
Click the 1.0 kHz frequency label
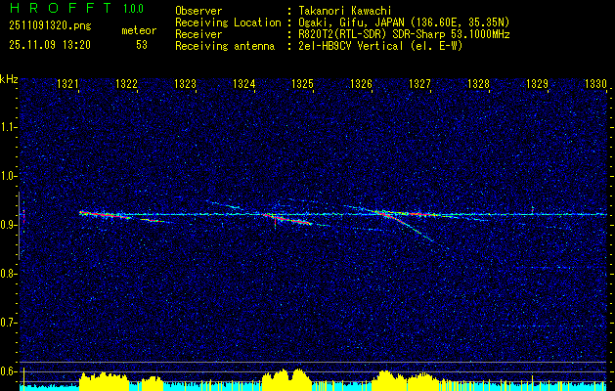pos(8,176)
